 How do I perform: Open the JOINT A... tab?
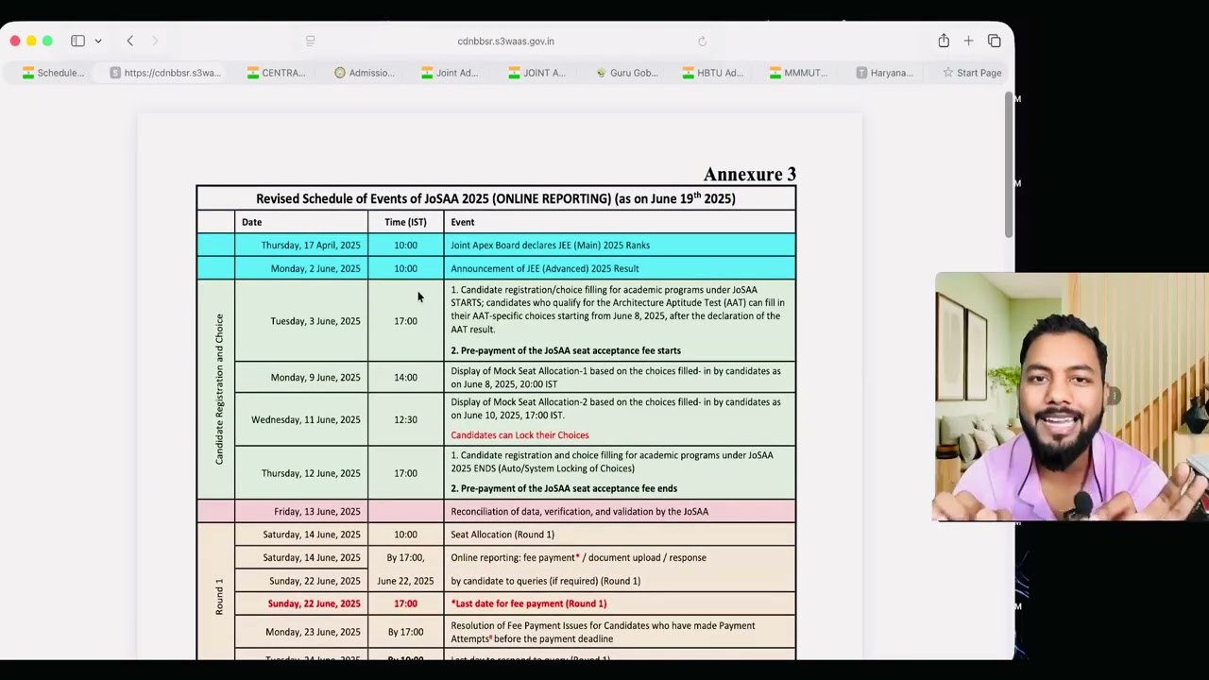click(536, 73)
